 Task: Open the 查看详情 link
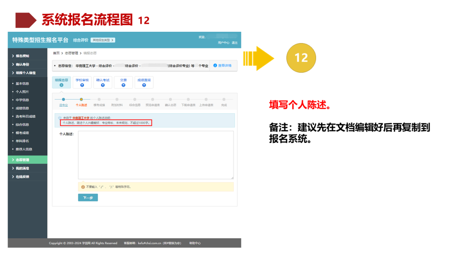click(222, 66)
